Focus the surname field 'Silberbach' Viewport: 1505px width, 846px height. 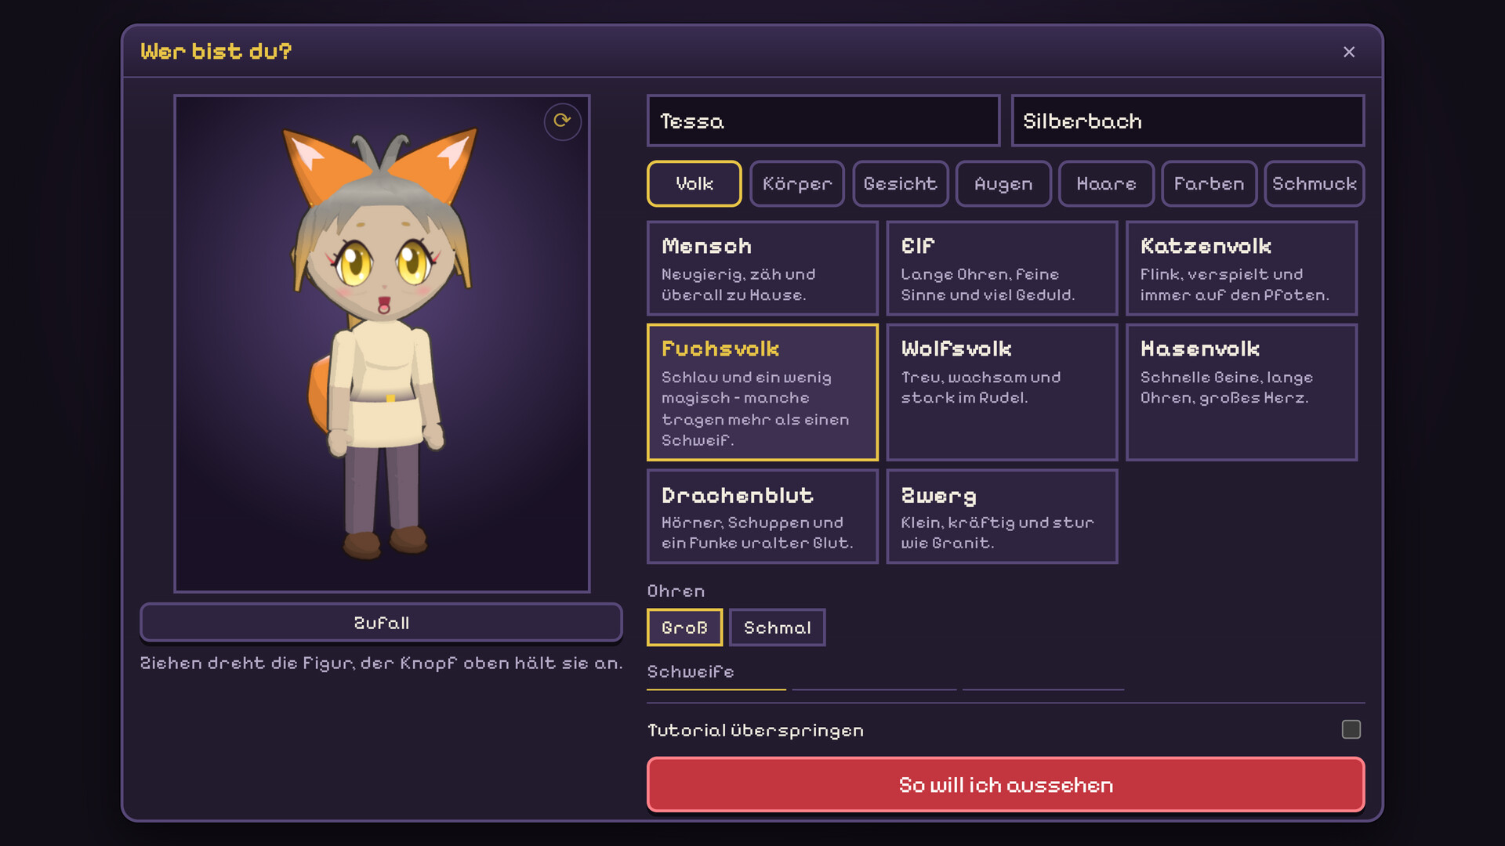click(1188, 121)
